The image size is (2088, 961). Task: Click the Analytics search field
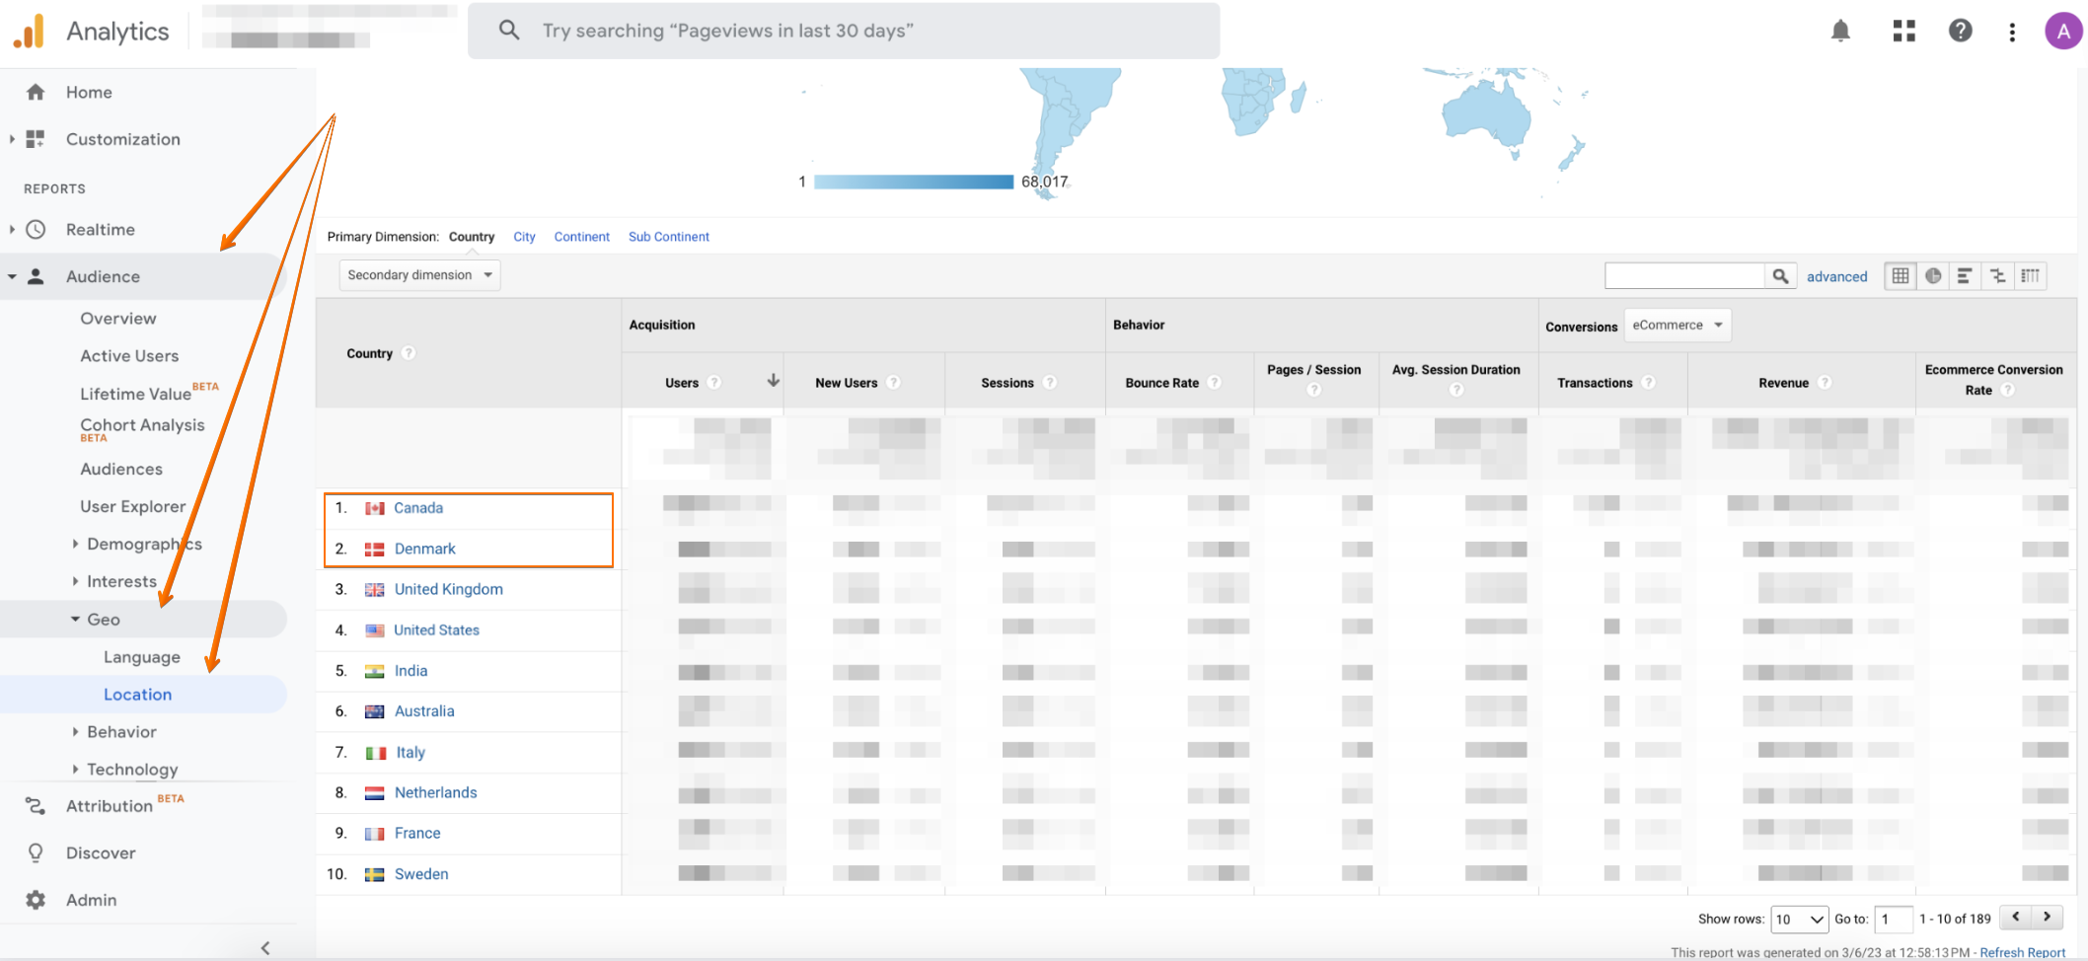843,31
